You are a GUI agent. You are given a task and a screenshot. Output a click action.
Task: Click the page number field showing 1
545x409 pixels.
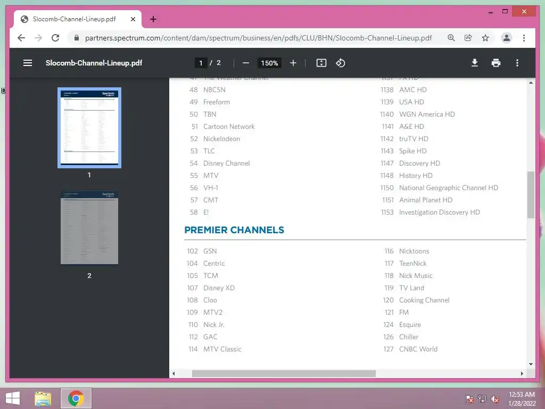pos(201,63)
